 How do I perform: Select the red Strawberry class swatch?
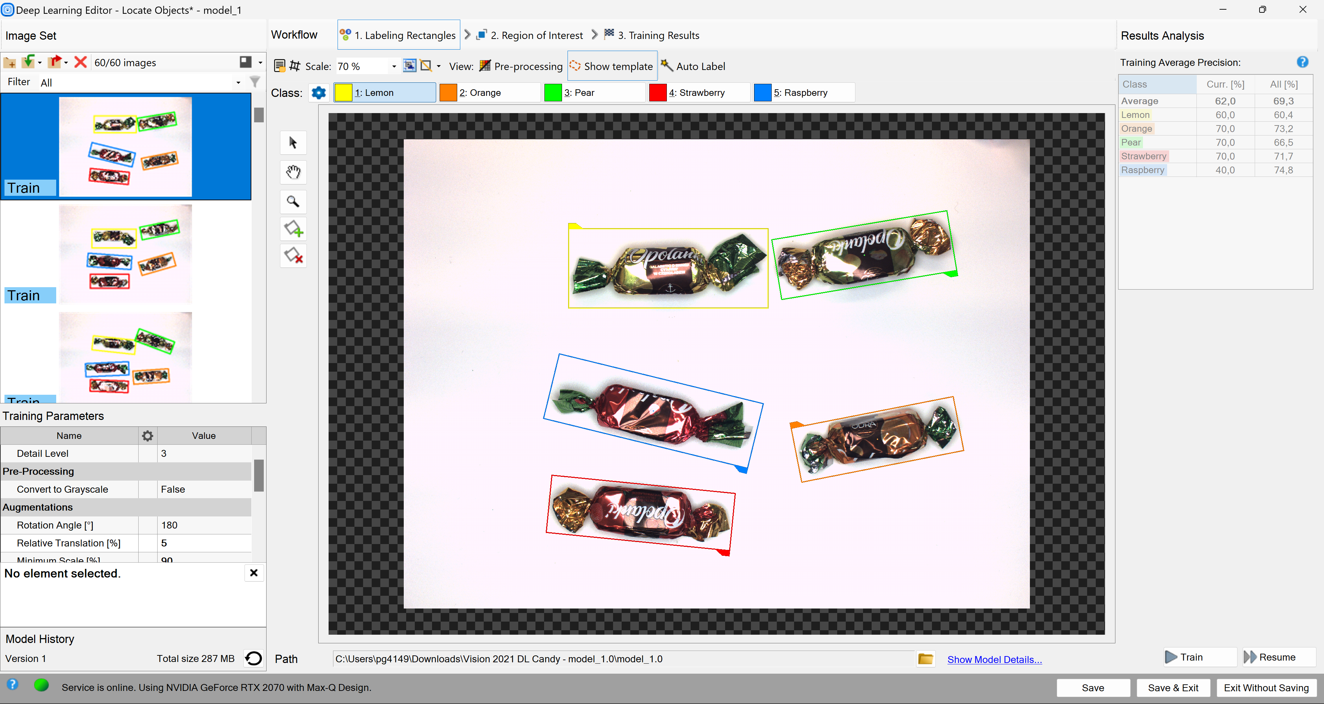[658, 93]
